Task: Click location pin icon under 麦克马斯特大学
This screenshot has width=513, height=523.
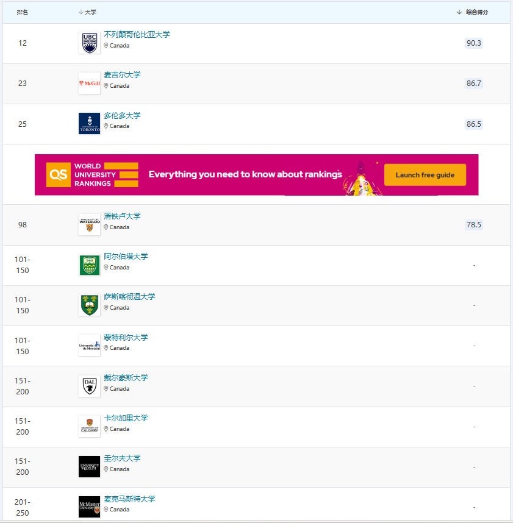Action: (x=106, y=510)
